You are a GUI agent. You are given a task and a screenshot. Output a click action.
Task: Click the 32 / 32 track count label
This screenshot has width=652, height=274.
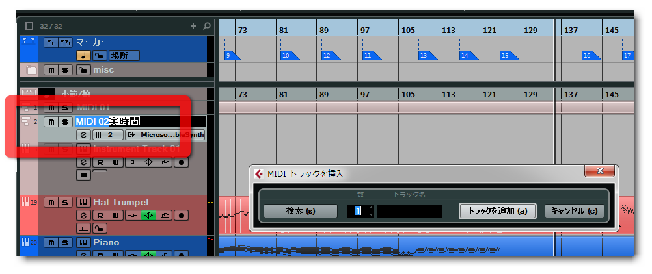click(x=51, y=26)
